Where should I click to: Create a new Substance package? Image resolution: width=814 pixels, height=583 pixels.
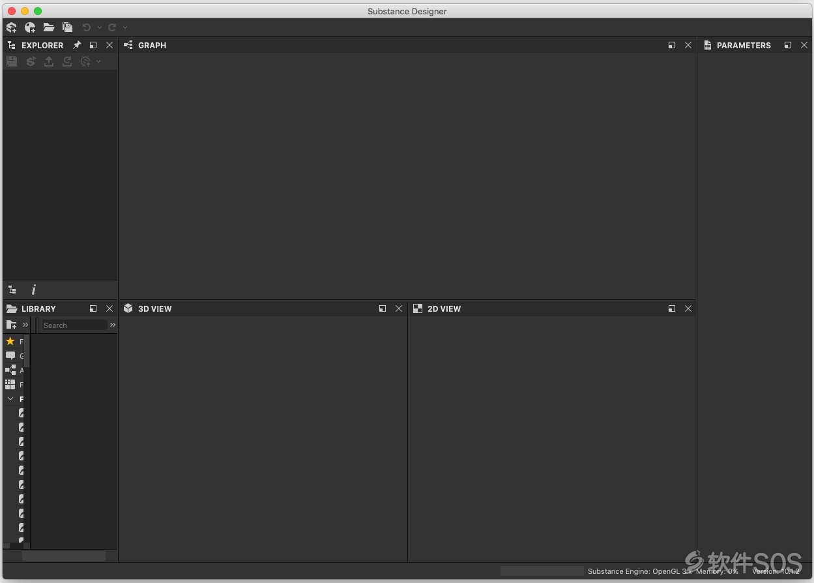point(12,27)
